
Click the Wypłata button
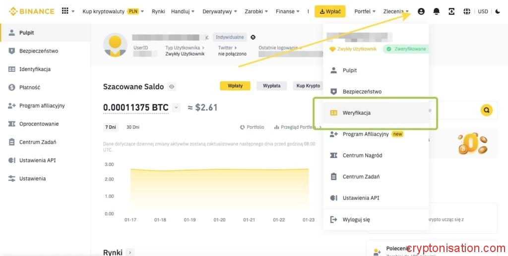tap(271, 86)
